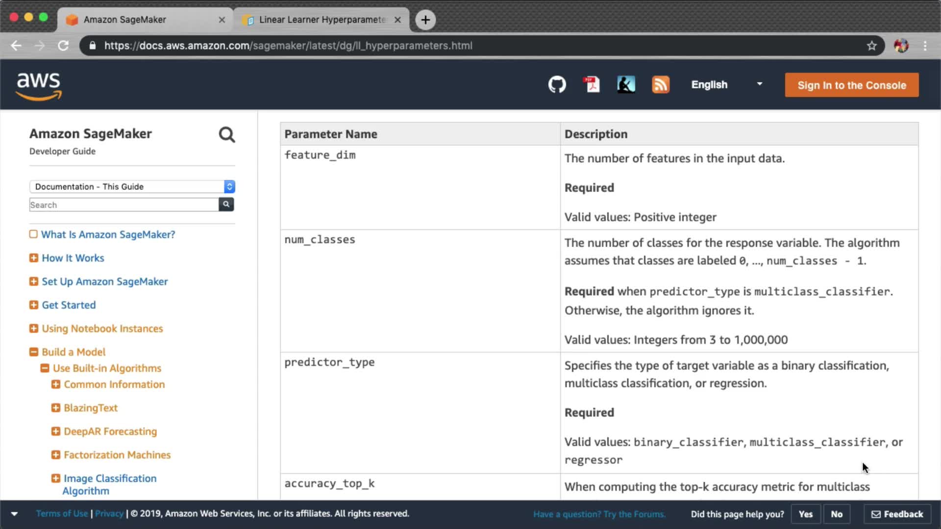Open Documentation - This Guide selector

132,187
